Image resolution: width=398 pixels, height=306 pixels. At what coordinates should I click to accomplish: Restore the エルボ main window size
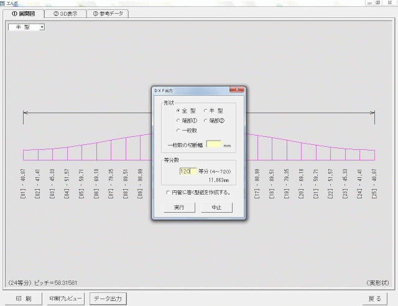(x=377, y=2)
